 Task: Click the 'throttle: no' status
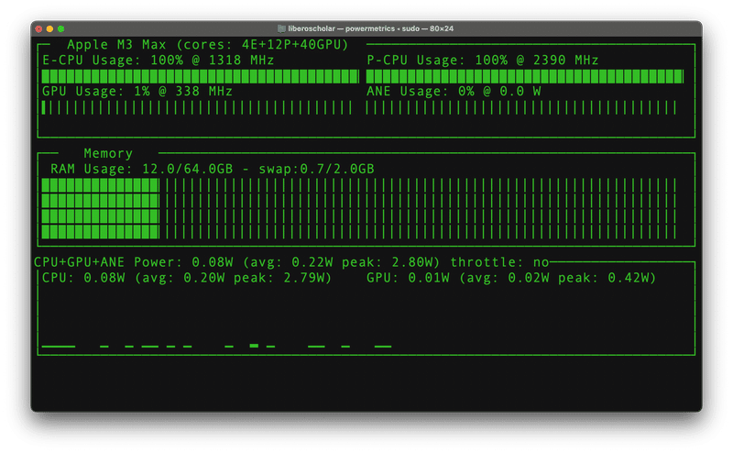[499, 262]
